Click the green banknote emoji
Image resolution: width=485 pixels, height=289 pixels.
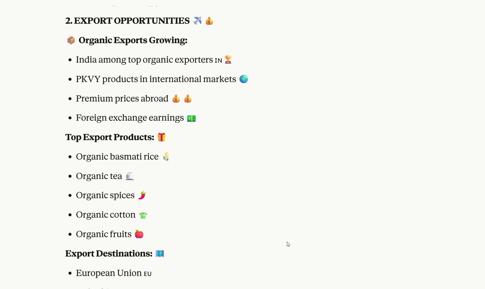pos(191,118)
